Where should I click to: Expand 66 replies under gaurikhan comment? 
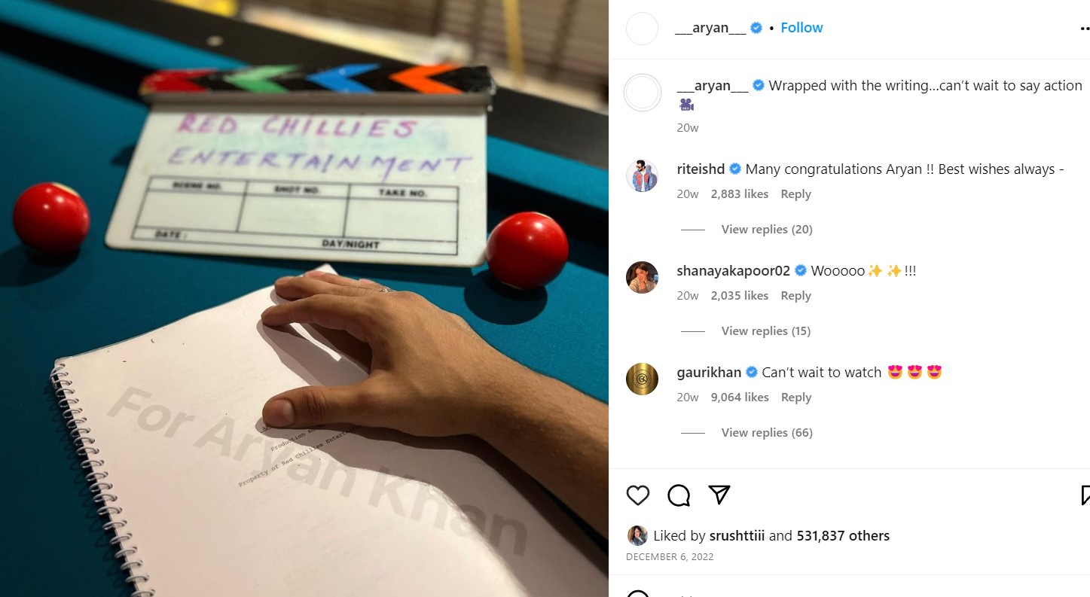point(767,433)
